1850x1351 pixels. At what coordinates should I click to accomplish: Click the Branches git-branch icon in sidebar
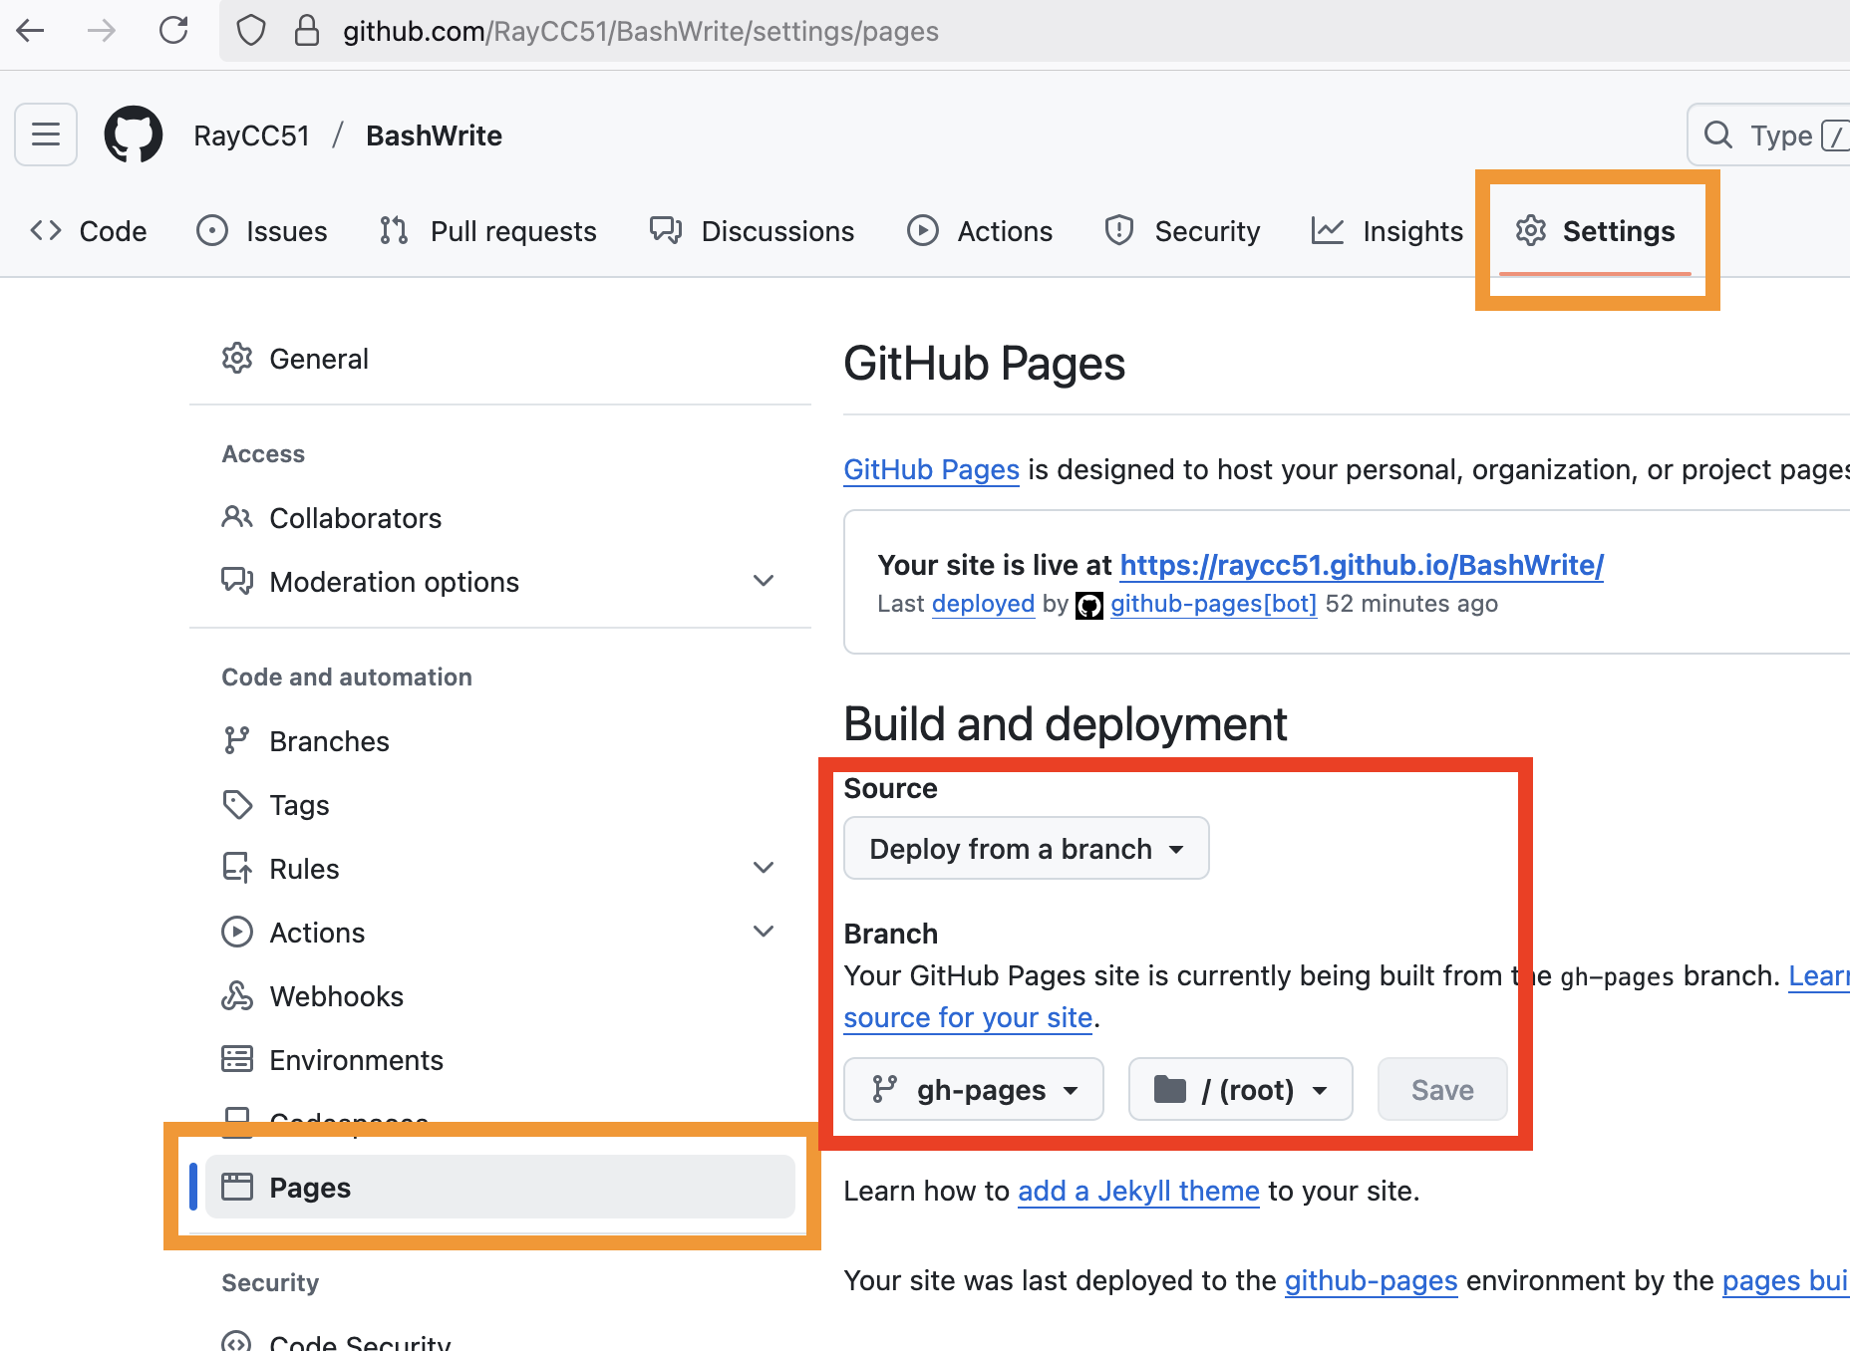[x=237, y=741]
